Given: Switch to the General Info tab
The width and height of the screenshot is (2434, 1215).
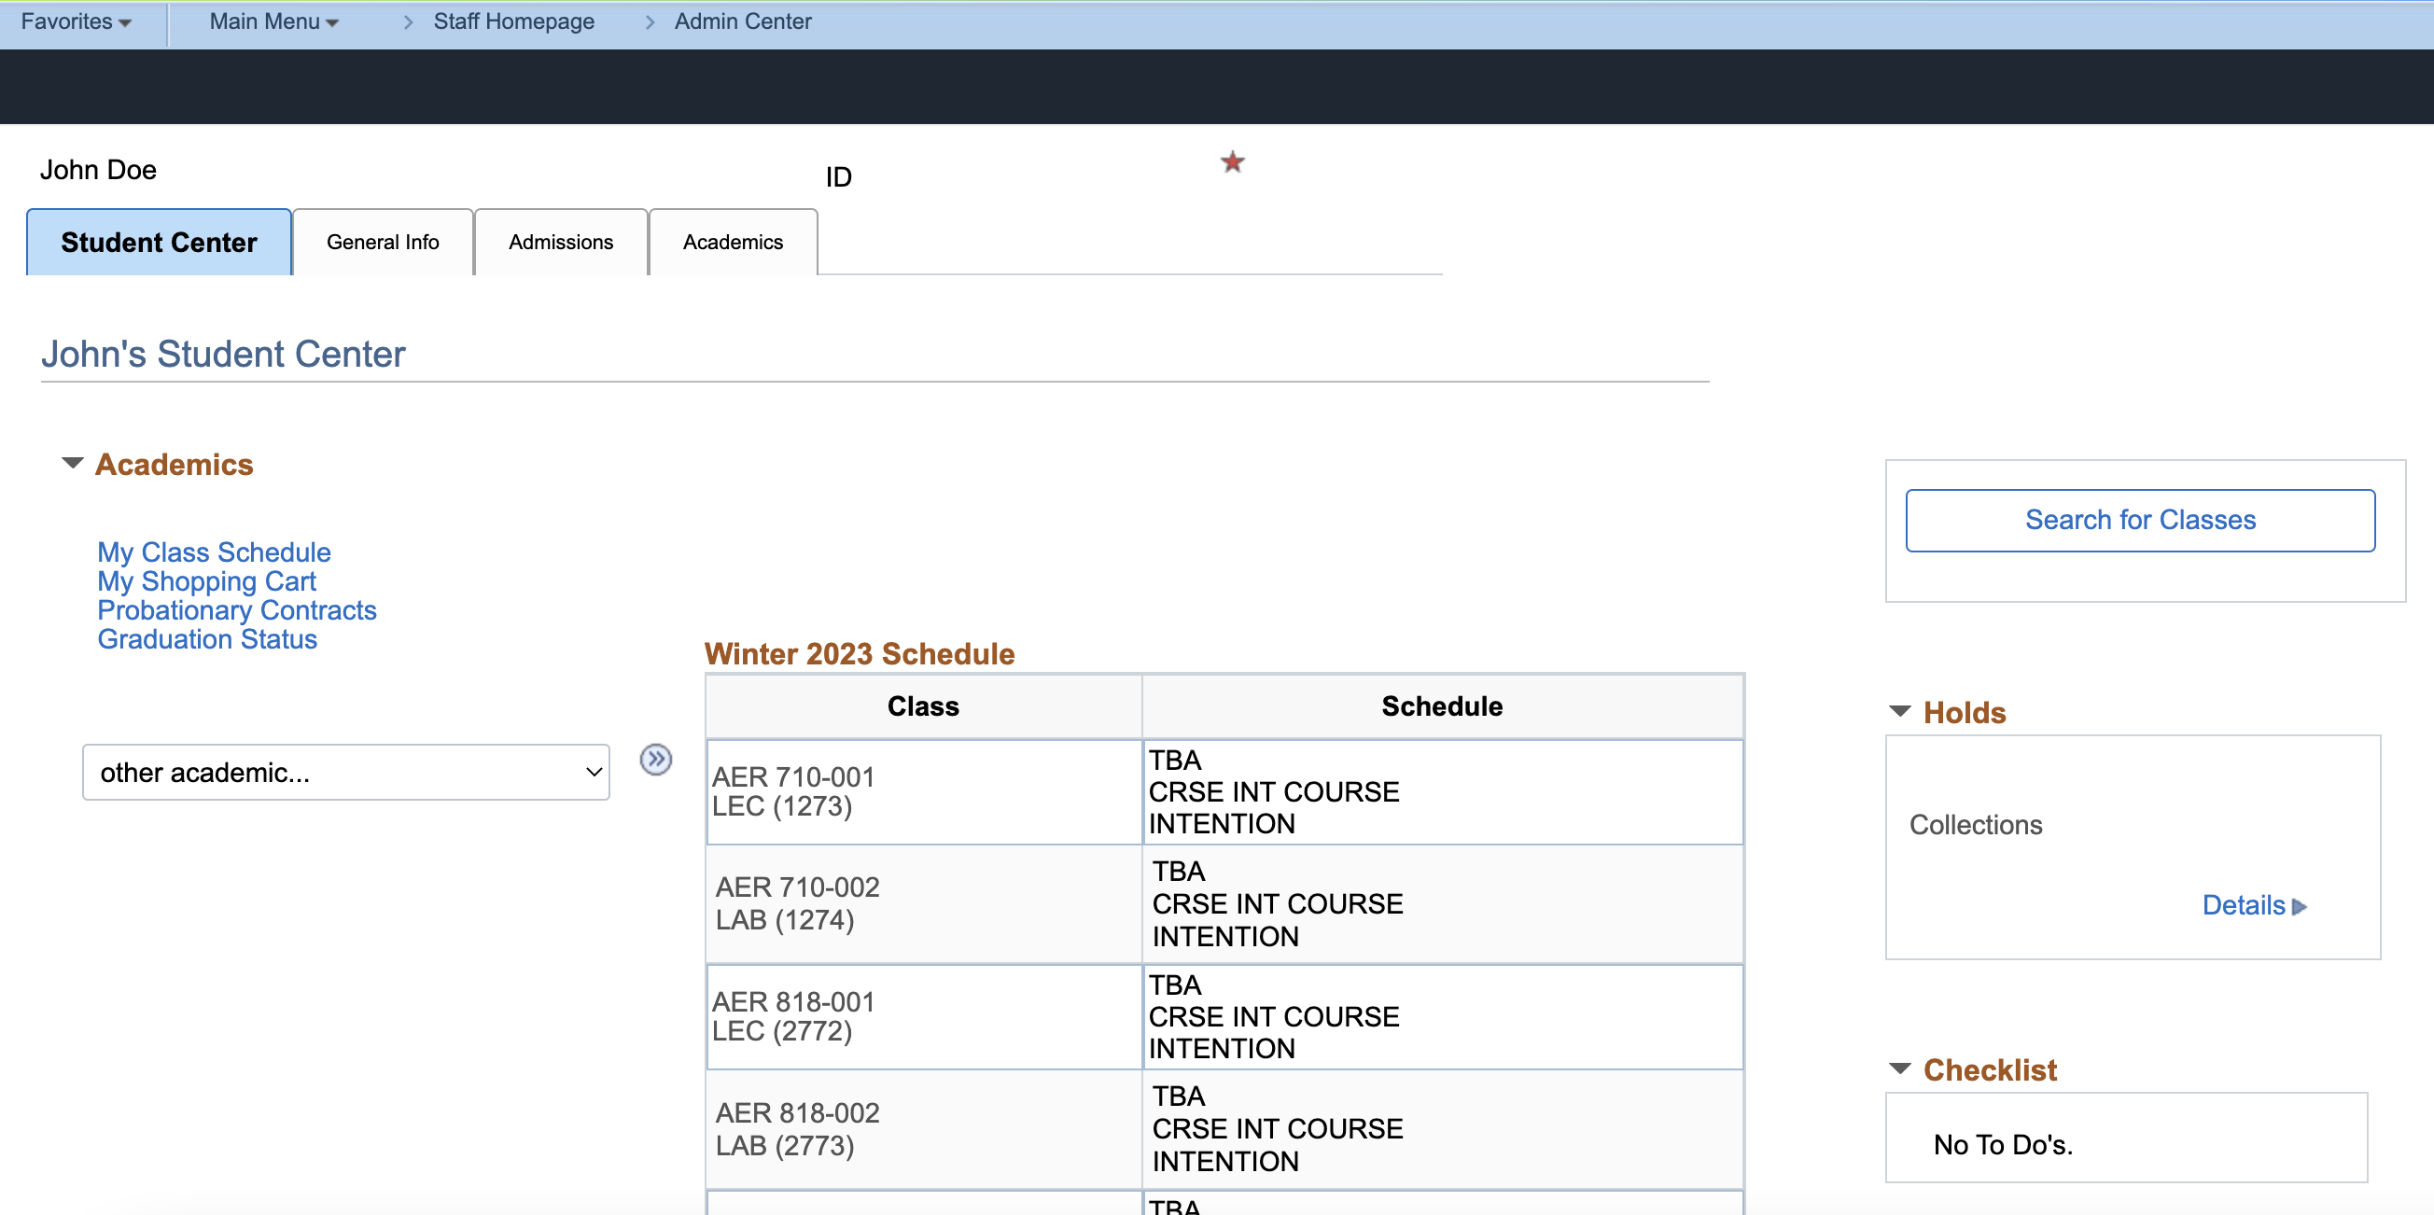Looking at the screenshot, I should (383, 243).
